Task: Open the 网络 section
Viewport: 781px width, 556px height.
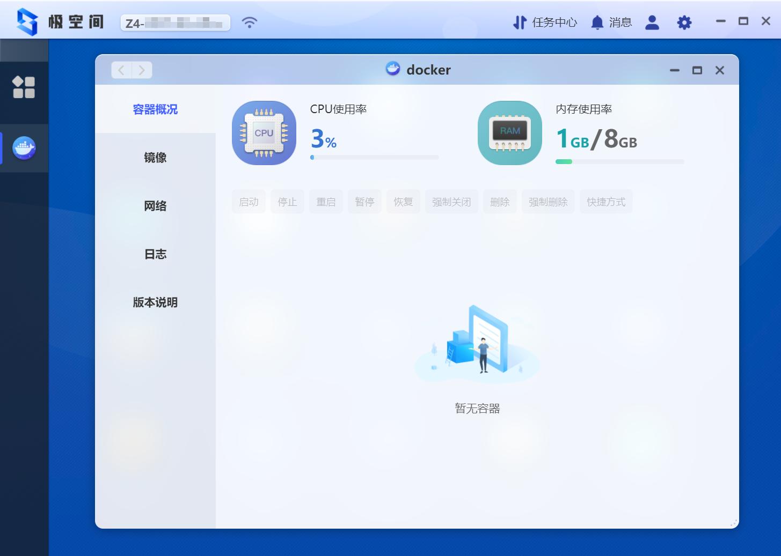Action: click(155, 206)
